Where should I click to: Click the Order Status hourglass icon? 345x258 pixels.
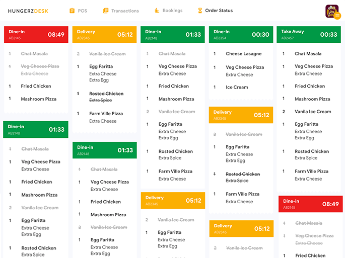coord(200,11)
